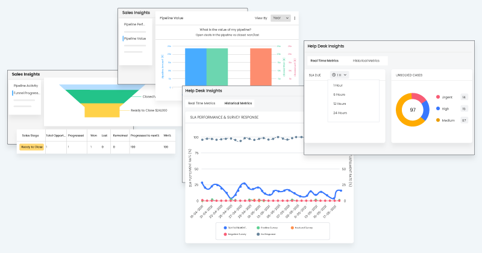Choose 24 Hours from SLA Due list

point(340,113)
